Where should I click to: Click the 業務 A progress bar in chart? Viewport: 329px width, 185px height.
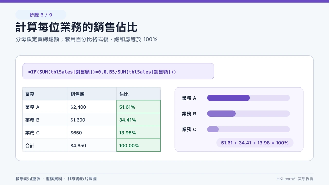coord(249,98)
